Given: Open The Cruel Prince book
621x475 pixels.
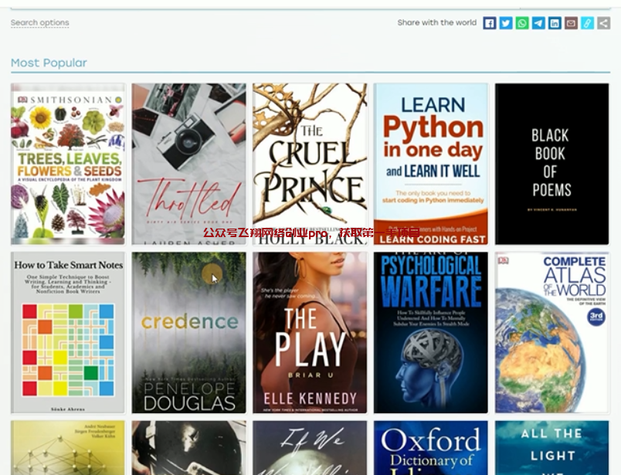Looking at the screenshot, I should [310, 164].
